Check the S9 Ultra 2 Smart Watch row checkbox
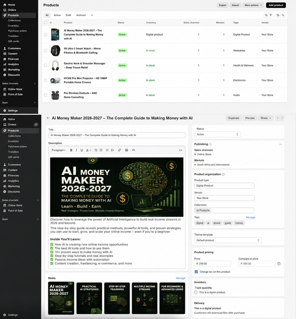 pyautogui.click(x=46, y=50)
